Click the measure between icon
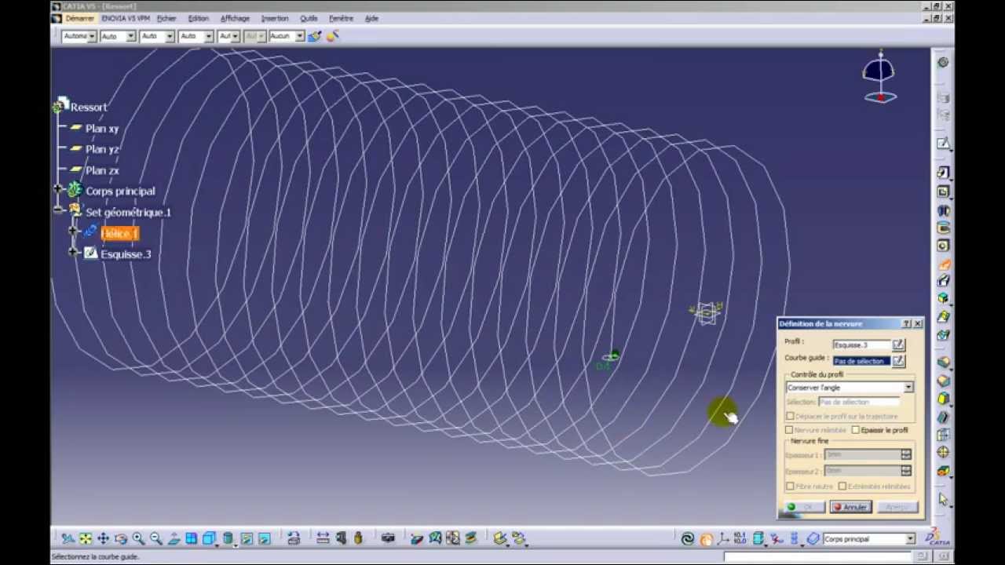Screen dimensions: 1005x565 click(x=323, y=538)
